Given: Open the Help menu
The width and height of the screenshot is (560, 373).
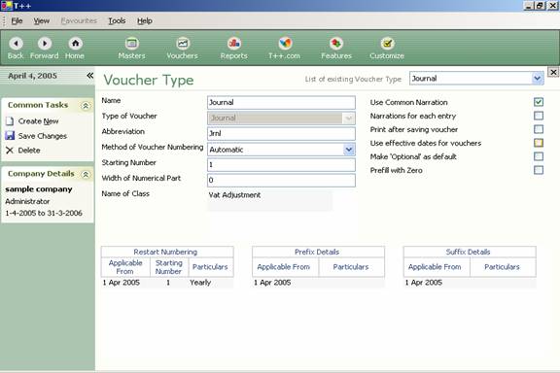Looking at the screenshot, I should [x=145, y=20].
